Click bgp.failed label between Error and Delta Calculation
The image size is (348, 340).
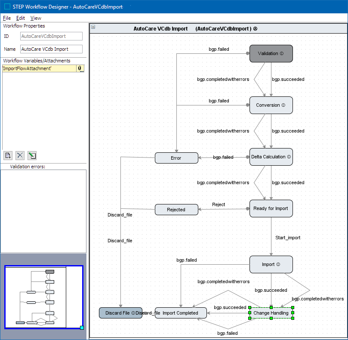pyautogui.click(x=223, y=157)
